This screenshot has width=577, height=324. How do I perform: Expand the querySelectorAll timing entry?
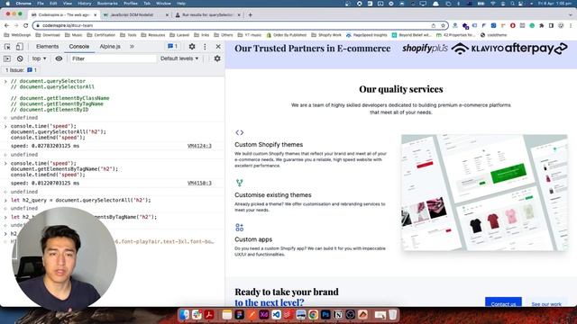[x=5, y=126]
